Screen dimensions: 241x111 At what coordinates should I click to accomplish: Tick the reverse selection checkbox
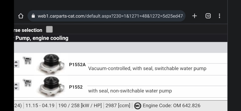click(49, 29)
